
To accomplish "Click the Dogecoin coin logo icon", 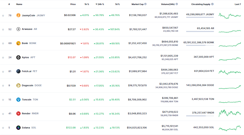I will pyautogui.click(x=18, y=85).
